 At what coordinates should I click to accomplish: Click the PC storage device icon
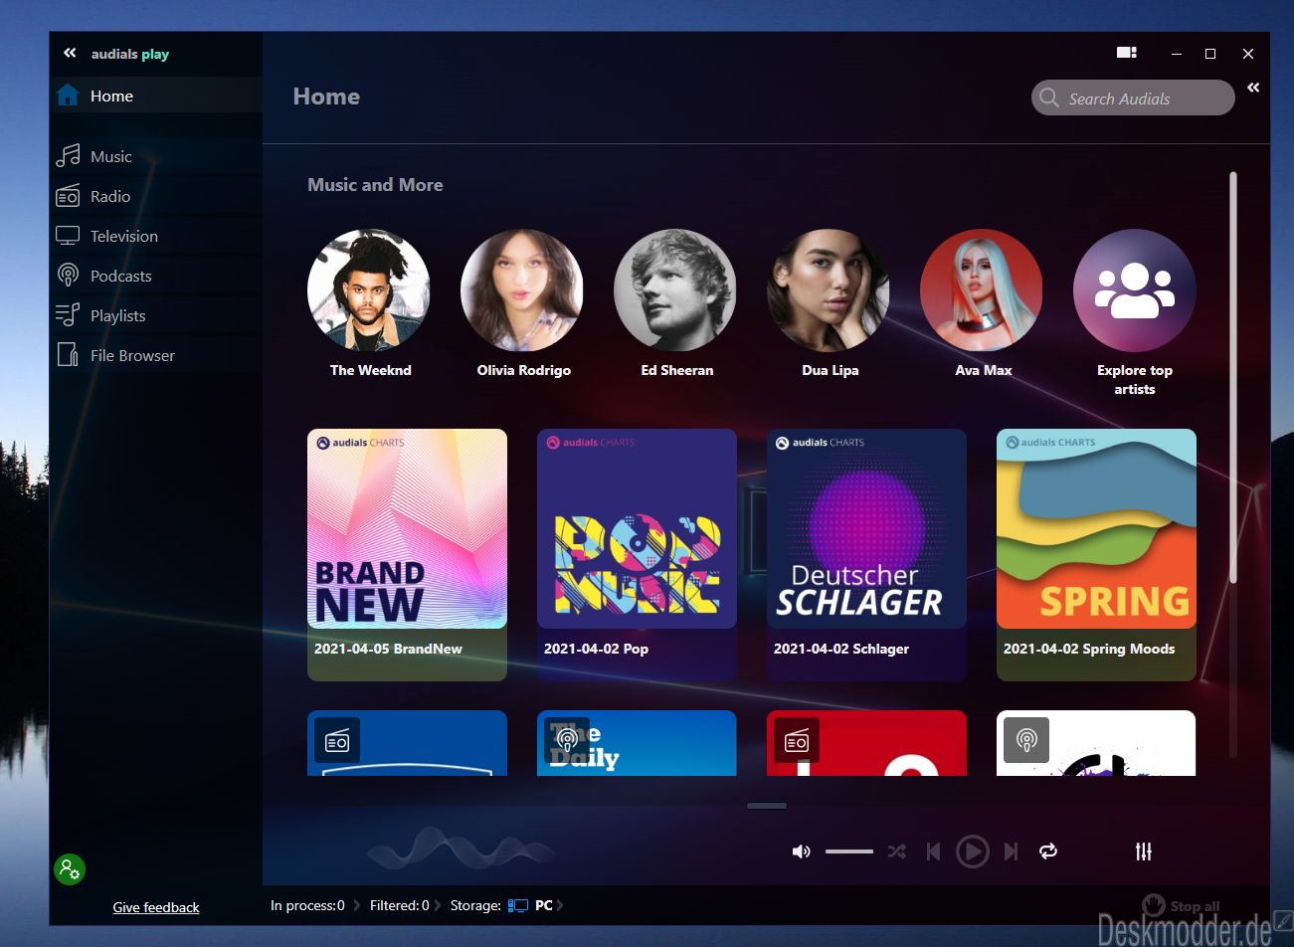click(518, 905)
